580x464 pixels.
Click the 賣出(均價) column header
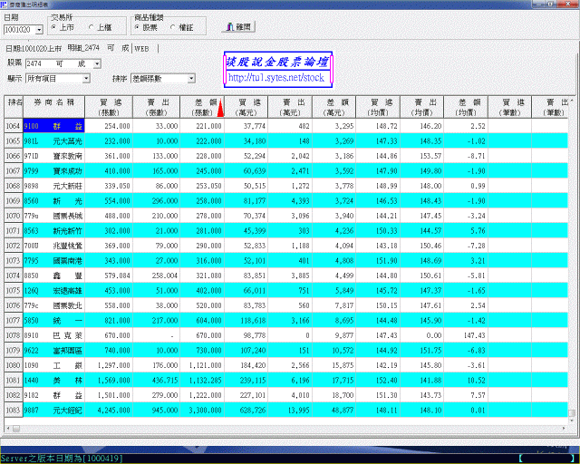pyautogui.click(x=422, y=107)
